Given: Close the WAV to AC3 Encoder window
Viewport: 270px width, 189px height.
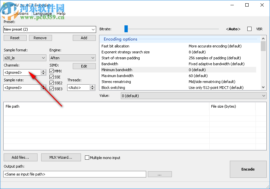Looking at the screenshot, I should [262, 5].
